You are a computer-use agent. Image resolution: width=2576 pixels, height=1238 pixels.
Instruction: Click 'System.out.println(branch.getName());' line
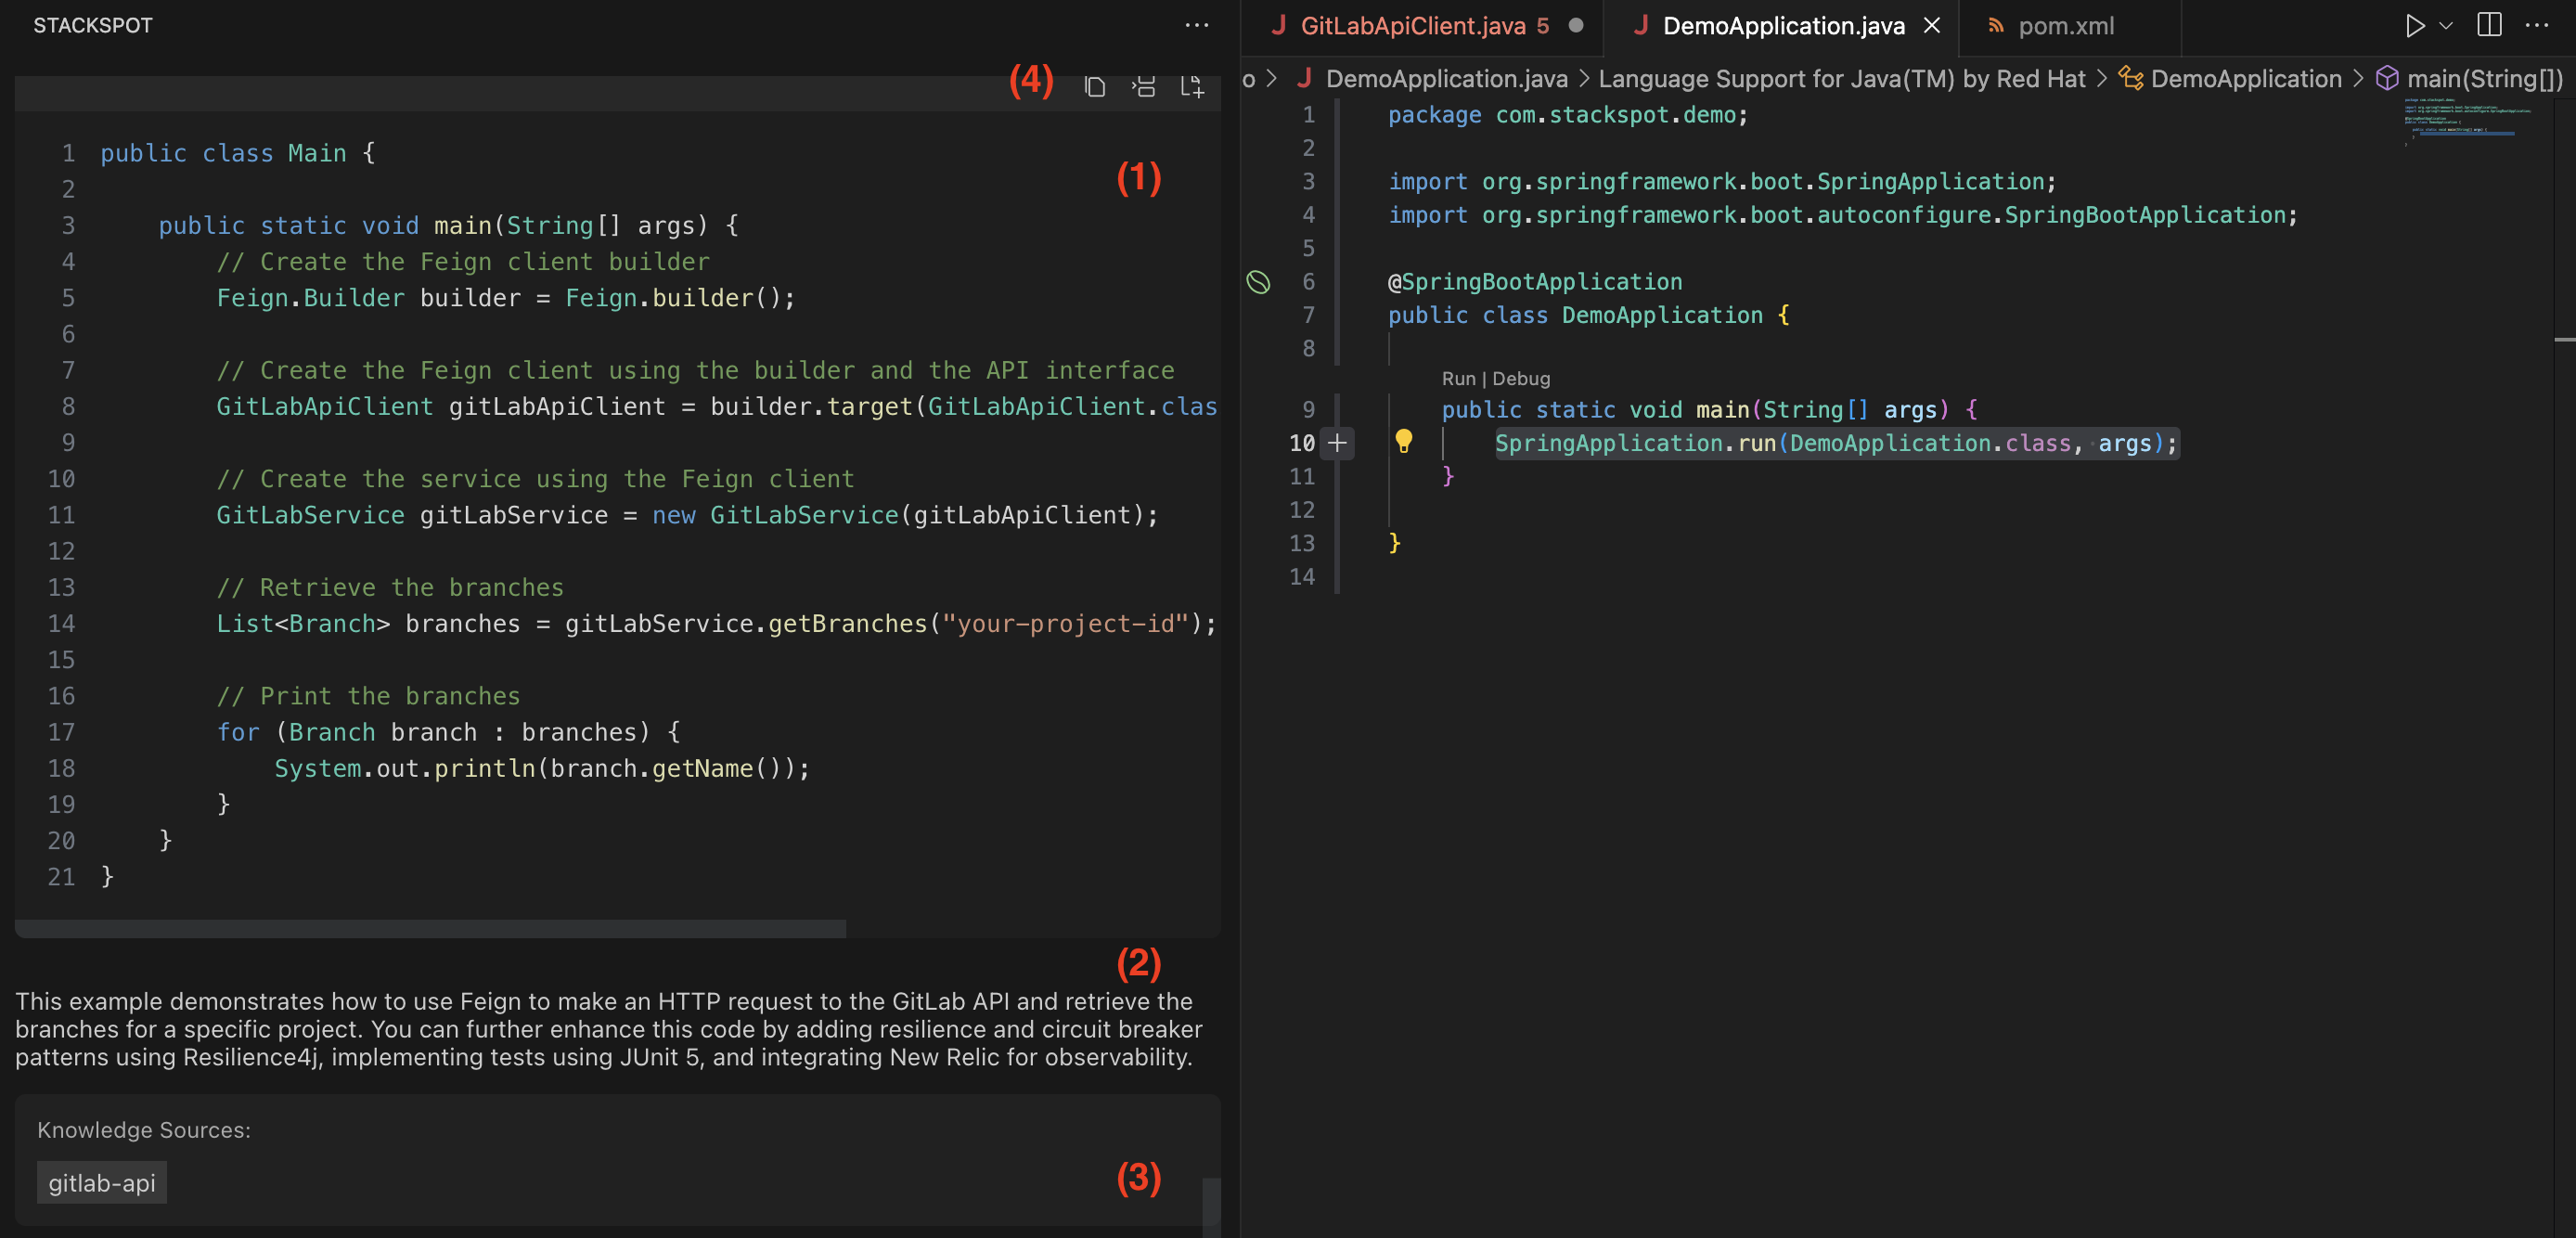(x=541, y=768)
